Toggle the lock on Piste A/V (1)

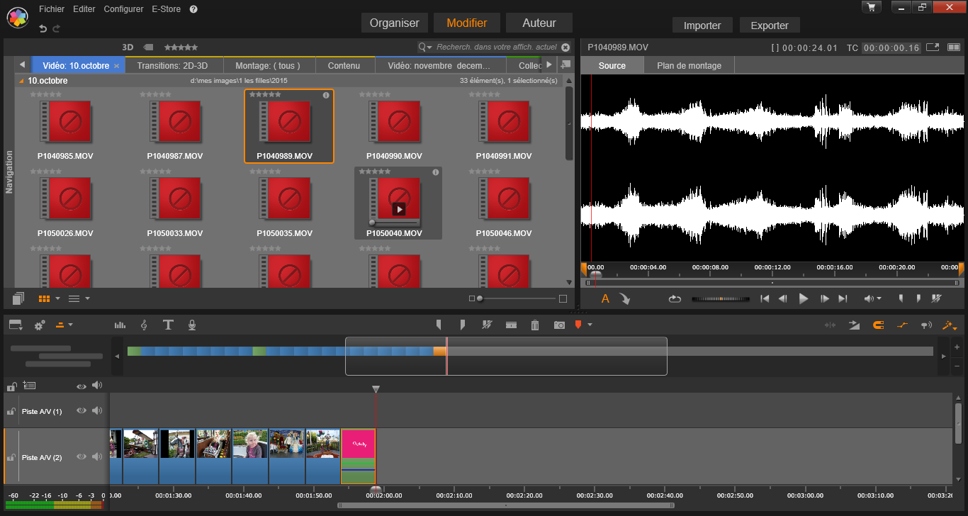11,411
